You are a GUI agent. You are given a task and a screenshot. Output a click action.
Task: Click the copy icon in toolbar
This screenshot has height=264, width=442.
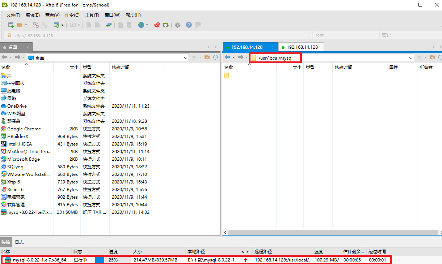[120, 25]
